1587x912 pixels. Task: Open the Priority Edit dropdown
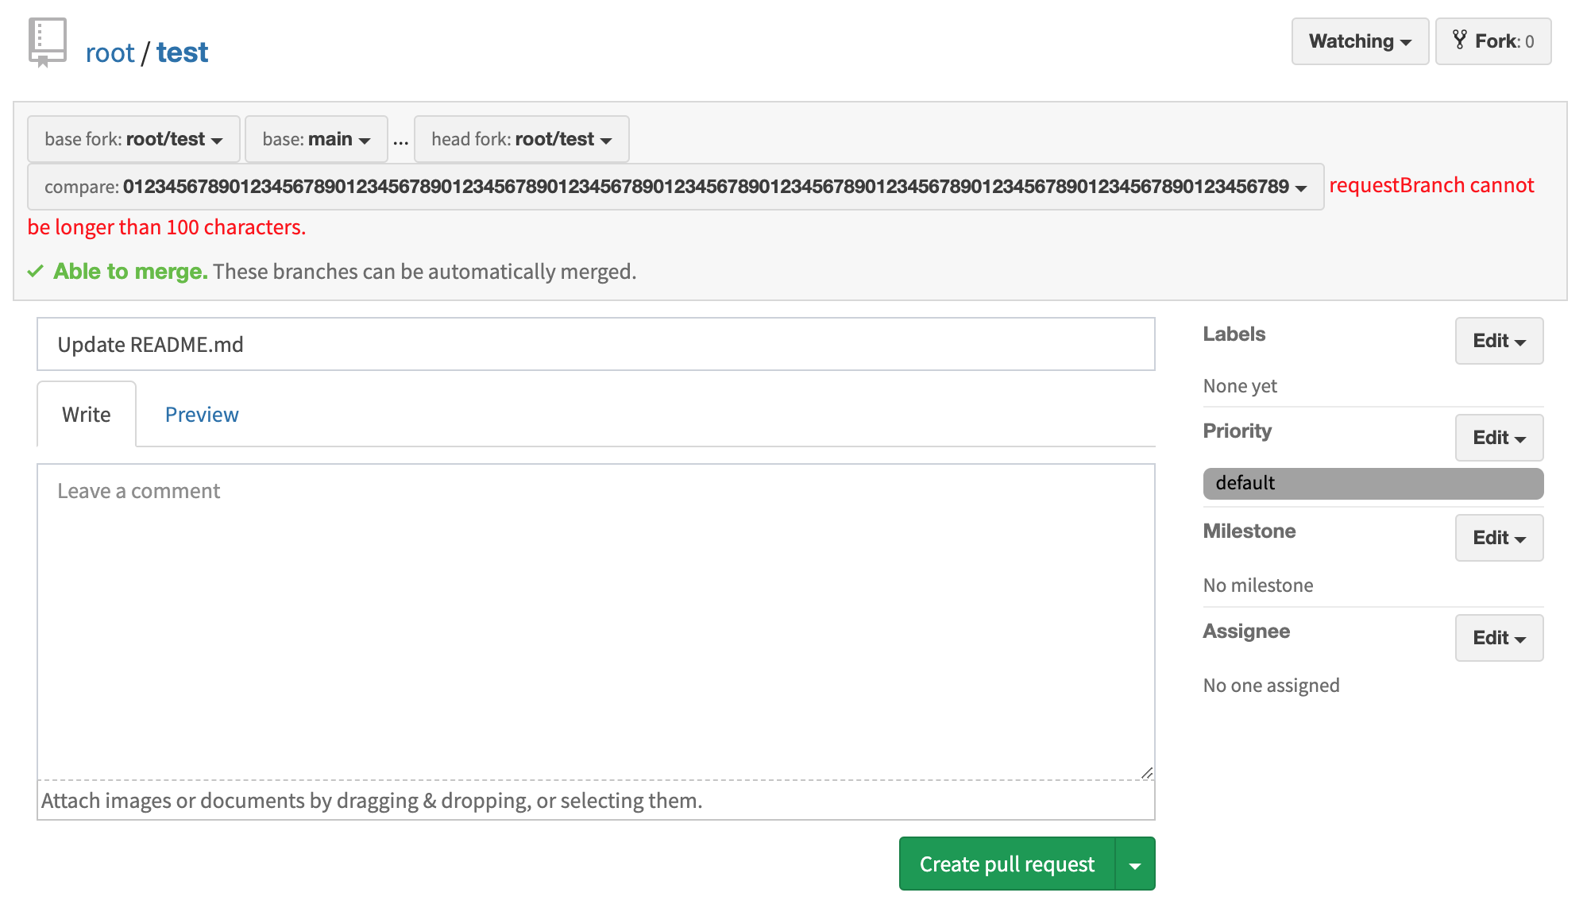(x=1499, y=438)
